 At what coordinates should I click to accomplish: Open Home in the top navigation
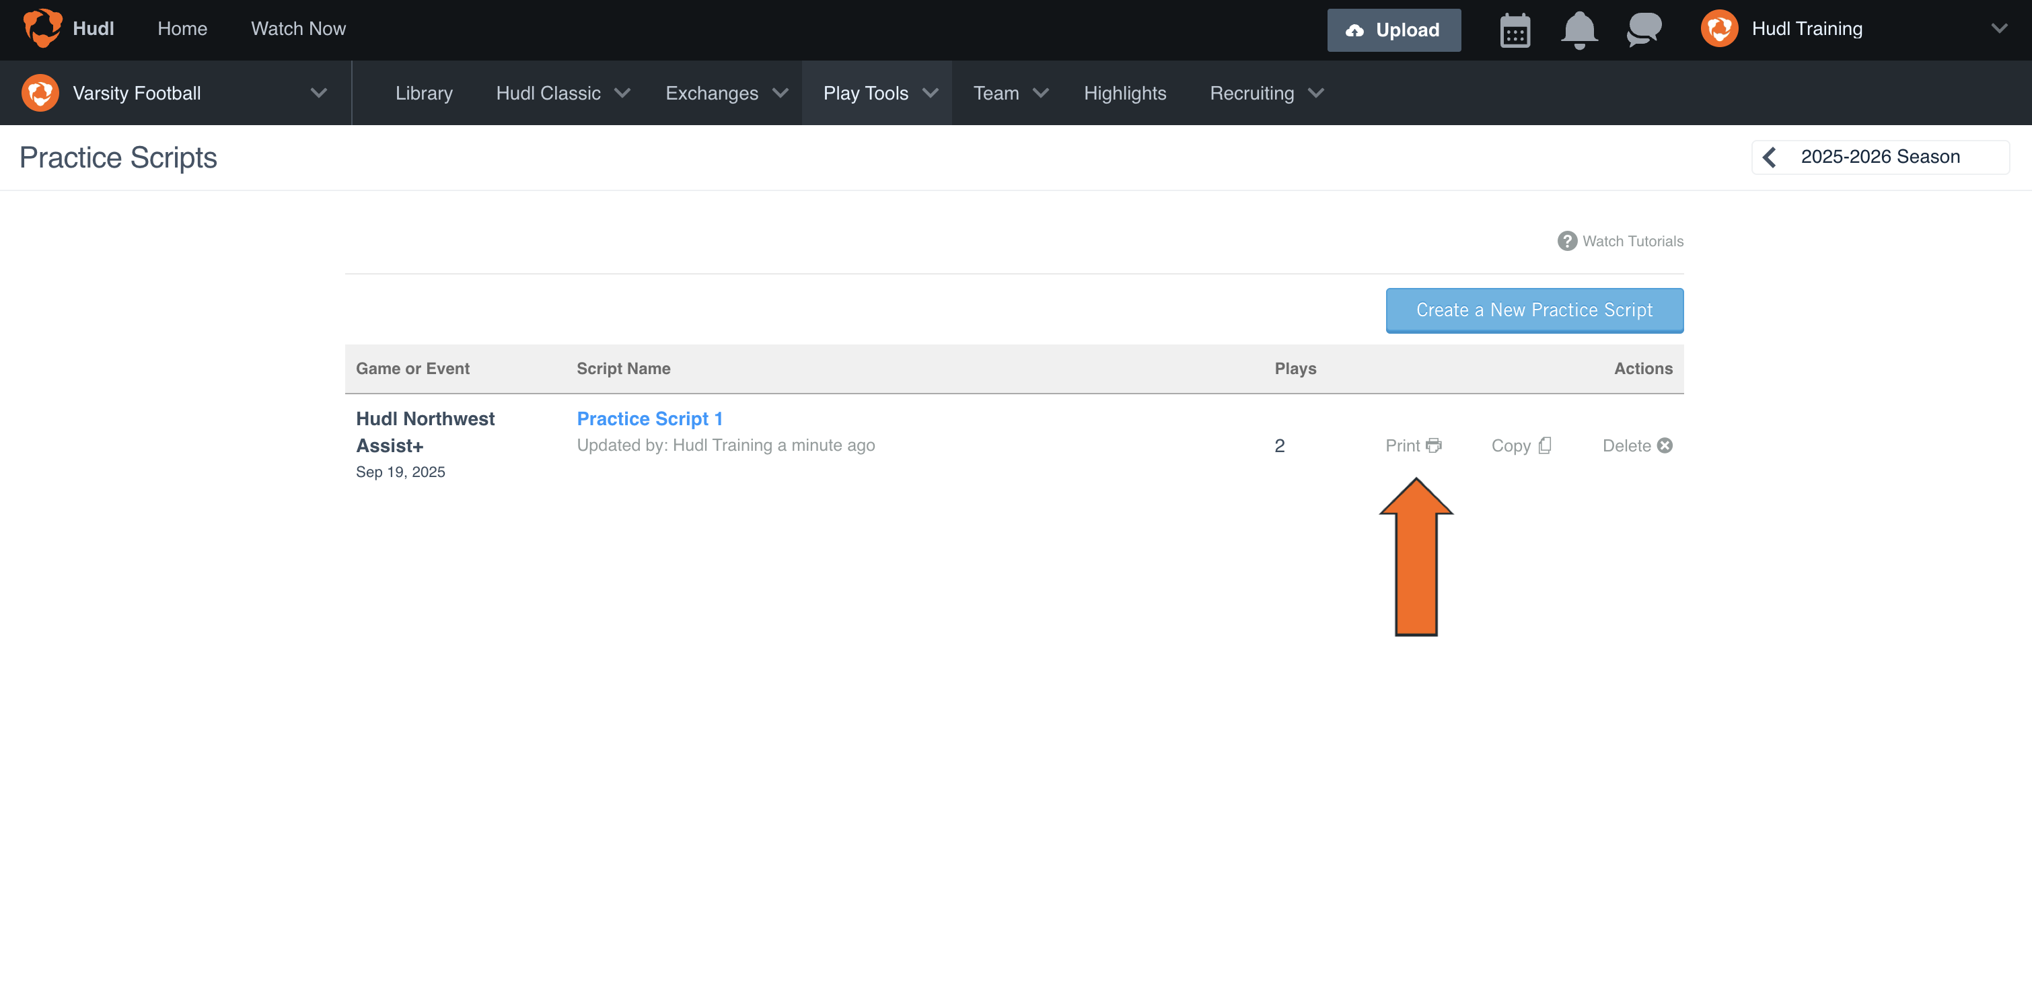(182, 28)
